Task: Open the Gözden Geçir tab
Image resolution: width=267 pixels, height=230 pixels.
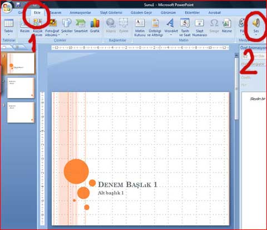Action: (x=141, y=13)
